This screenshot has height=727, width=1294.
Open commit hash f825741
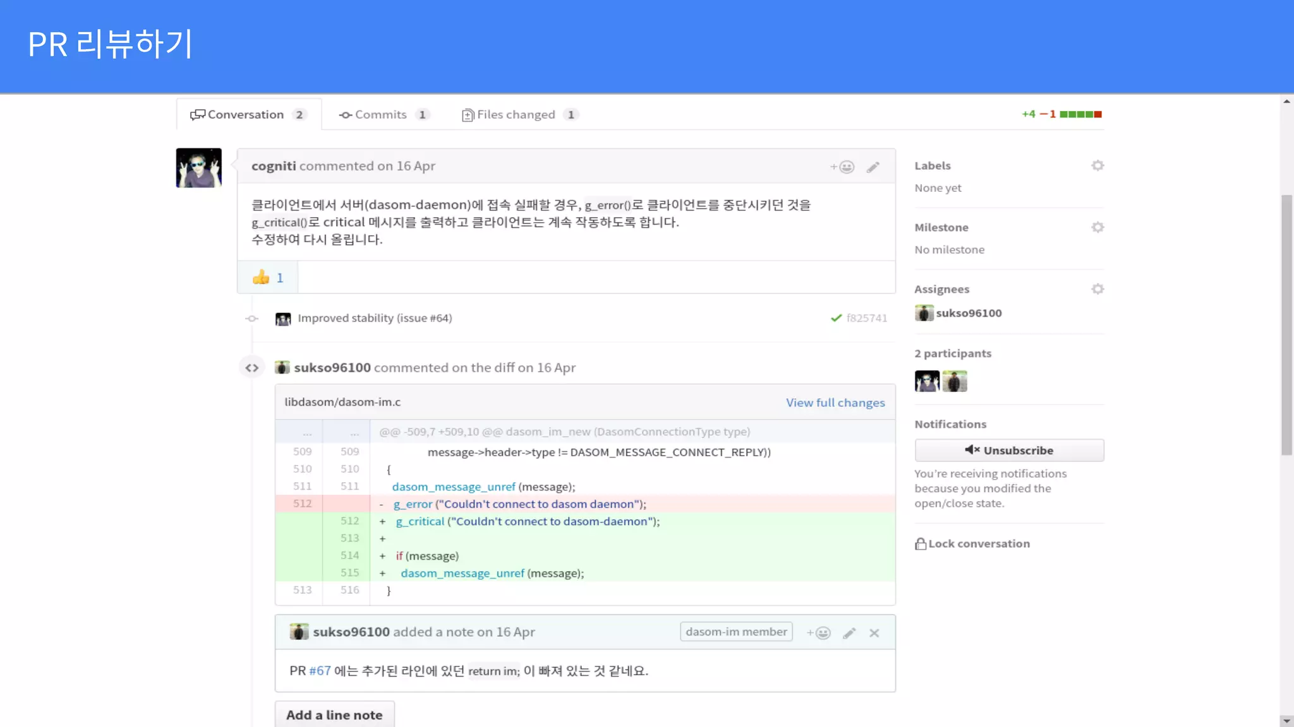[x=866, y=318]
